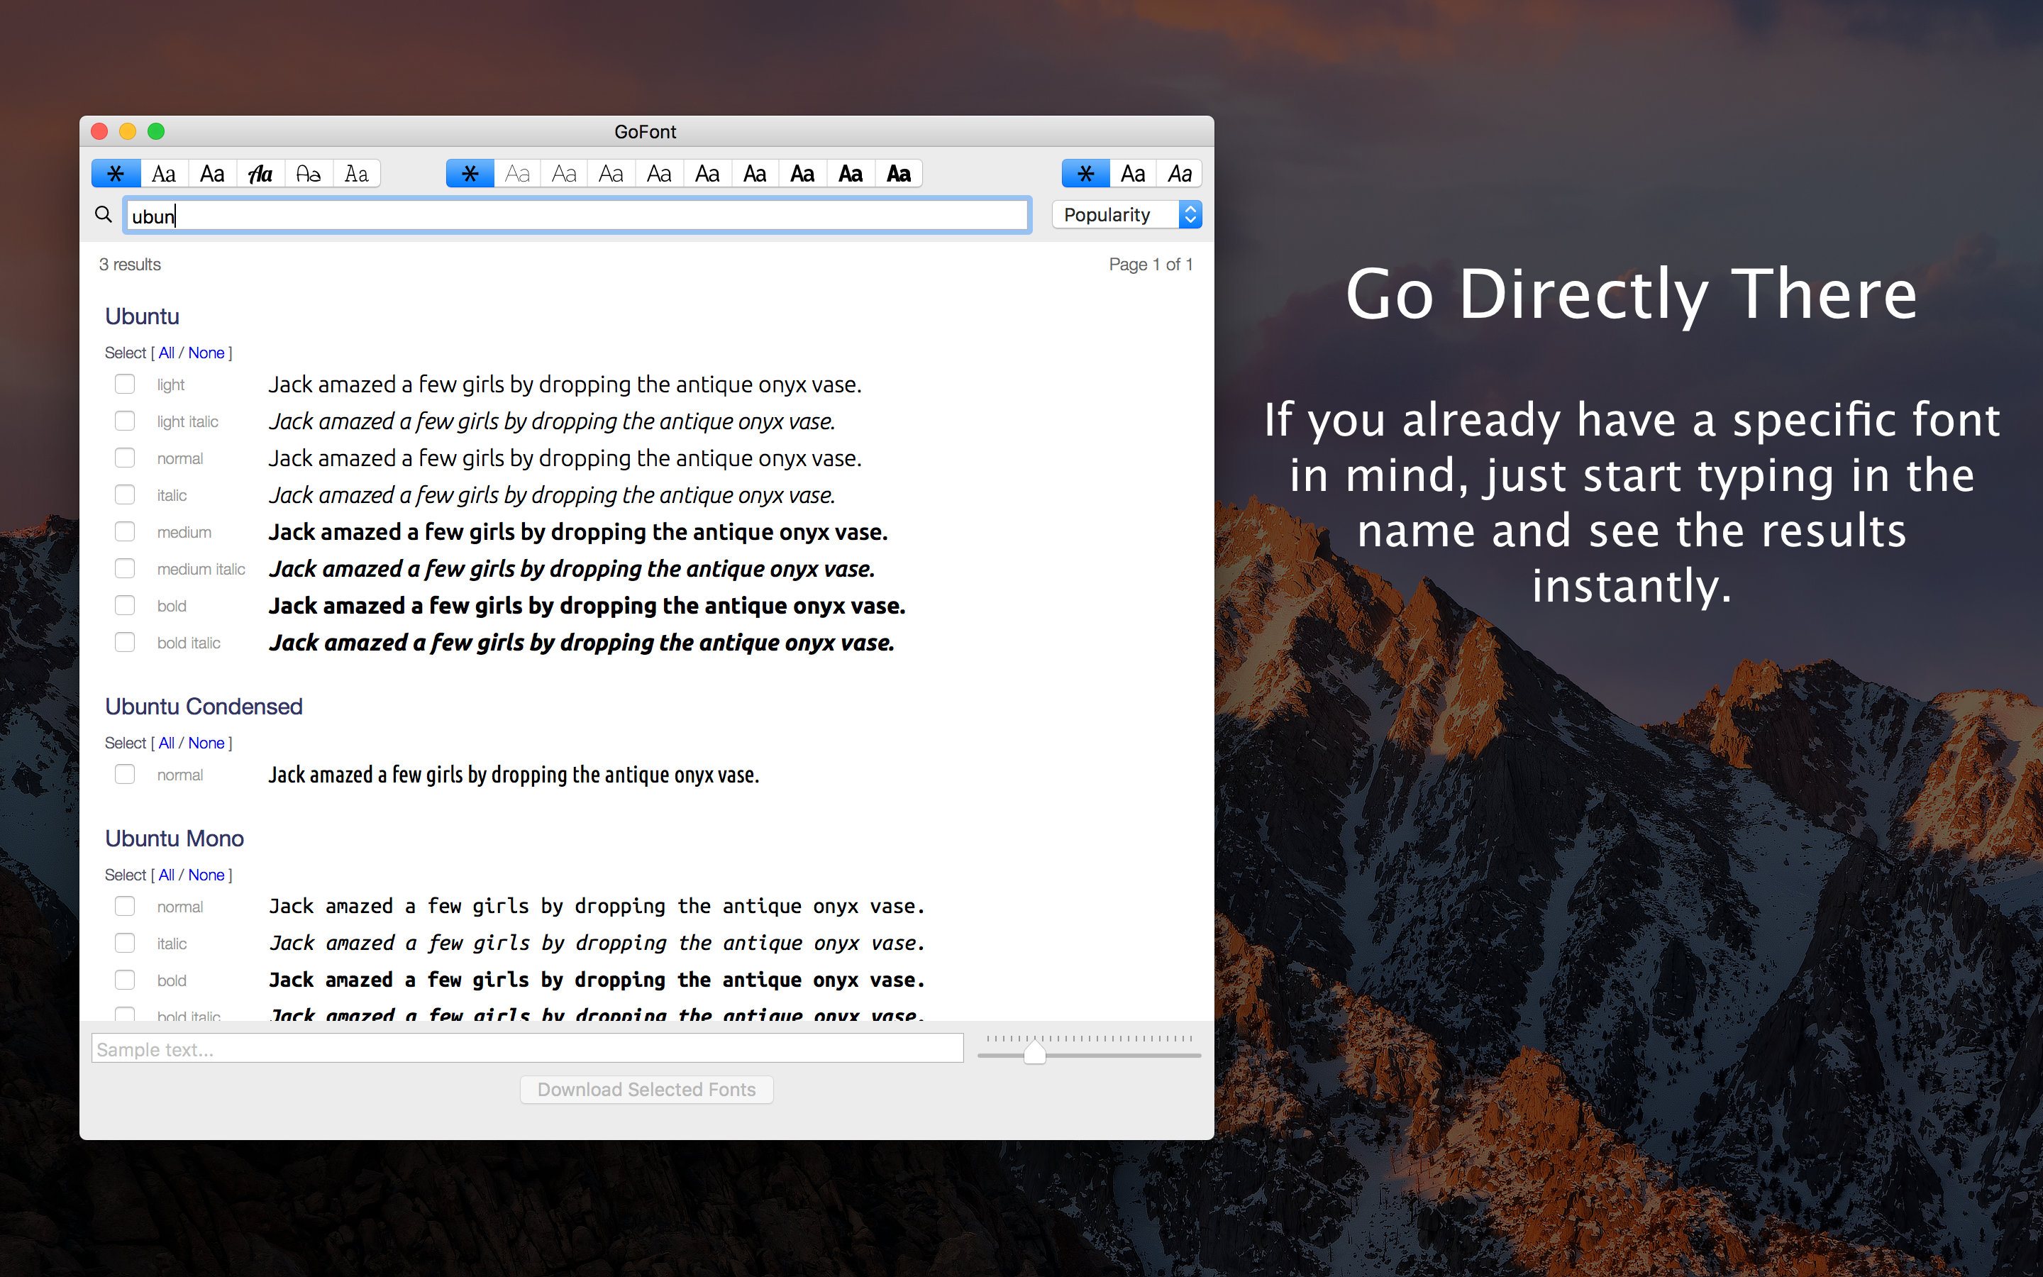This screenshot has width=2043, height=1277.
Task: Check the Ubuntu medium italic checkbox
Action: point(125,568)
